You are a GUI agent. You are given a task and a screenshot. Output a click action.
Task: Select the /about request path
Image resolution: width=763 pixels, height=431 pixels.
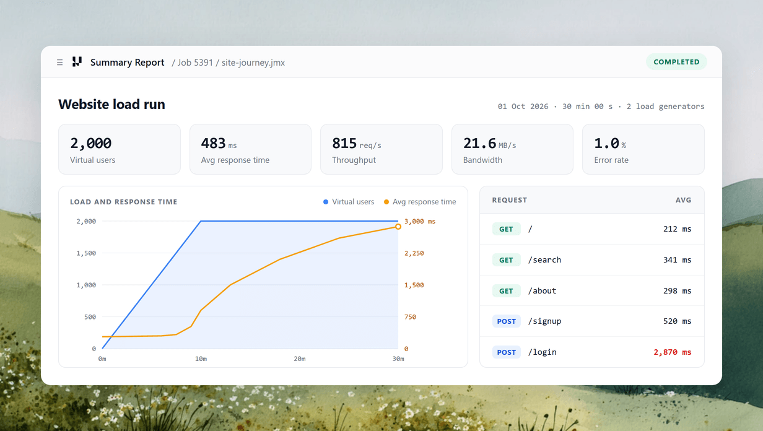point(542,291)
